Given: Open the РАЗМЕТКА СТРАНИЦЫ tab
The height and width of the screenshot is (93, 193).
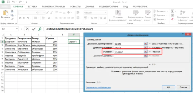Looking at the screenshot, I should (x=54, y=6).
